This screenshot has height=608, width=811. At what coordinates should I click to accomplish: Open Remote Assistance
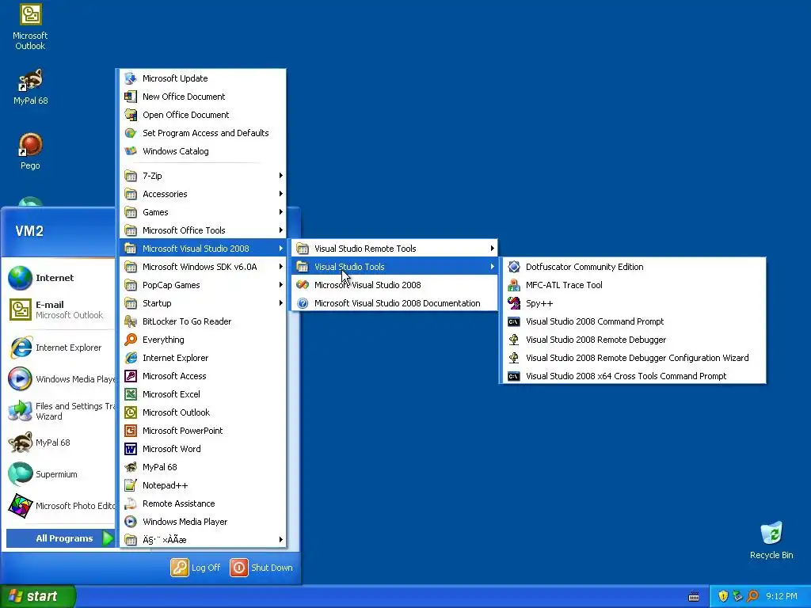click(203, 503)
